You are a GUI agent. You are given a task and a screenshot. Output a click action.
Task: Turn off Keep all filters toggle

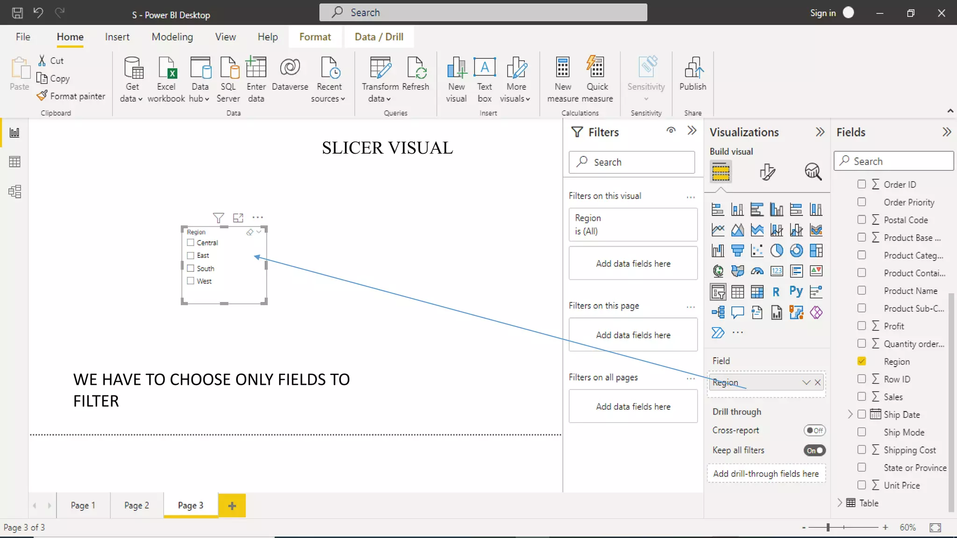click(x=814, y=450)
